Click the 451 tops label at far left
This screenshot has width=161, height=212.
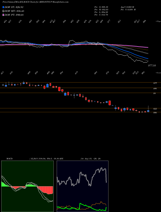click(x=5, y=22)
